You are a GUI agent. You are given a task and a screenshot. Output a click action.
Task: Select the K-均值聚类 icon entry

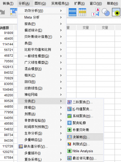tap(69, 109)
